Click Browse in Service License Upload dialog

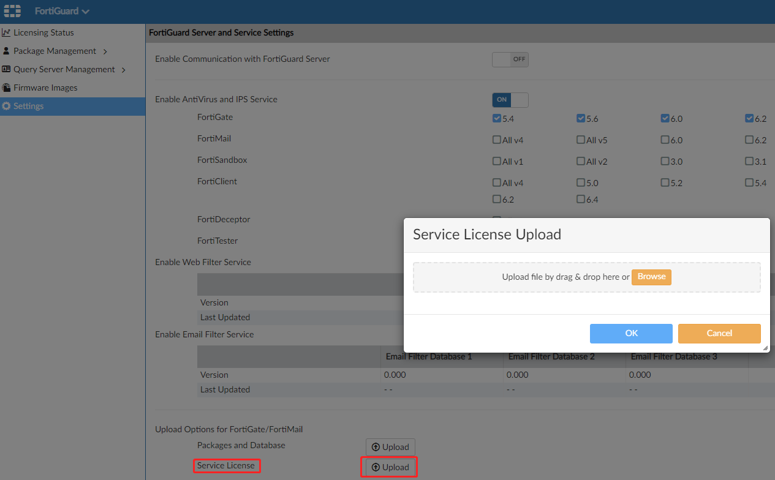651,277
